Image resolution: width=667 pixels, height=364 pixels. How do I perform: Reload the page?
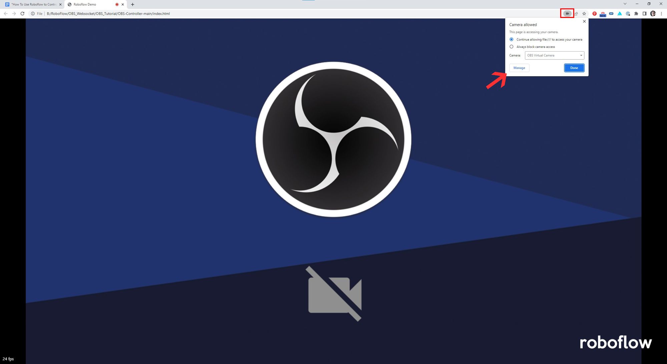pyautogui.click(x=22, y=14)
